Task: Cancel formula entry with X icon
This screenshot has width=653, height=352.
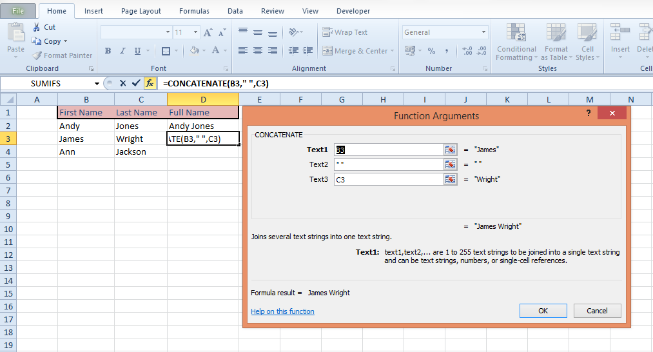Action: 122,83
